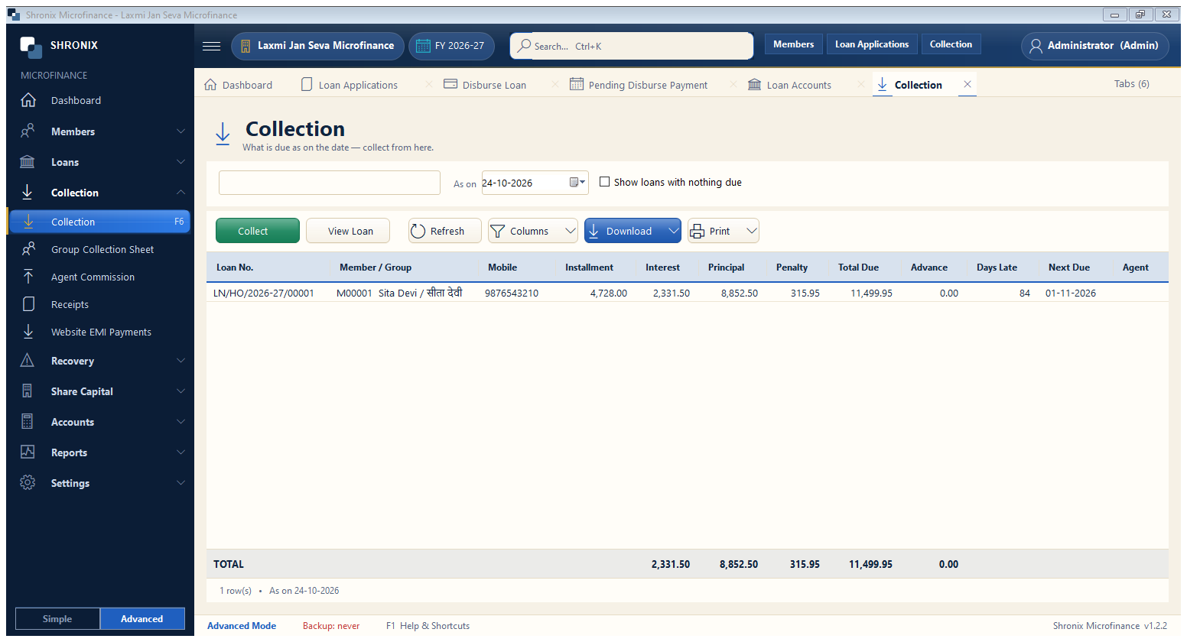Viewport: 1187px width, 642px height.
Task: Click the Search Ctrl+K field
Action: point(632,46)
